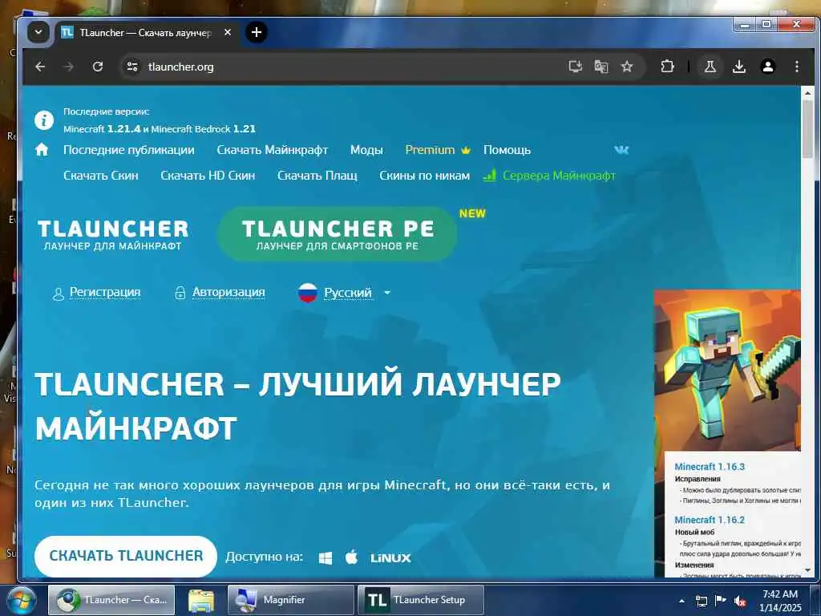Open the Chrome profile avatar

[767, 67]
